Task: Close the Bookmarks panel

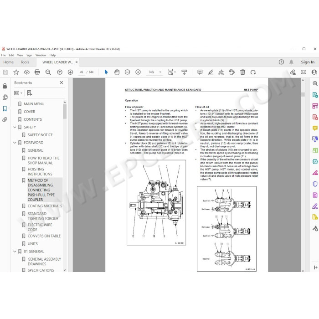Action: 61,82
